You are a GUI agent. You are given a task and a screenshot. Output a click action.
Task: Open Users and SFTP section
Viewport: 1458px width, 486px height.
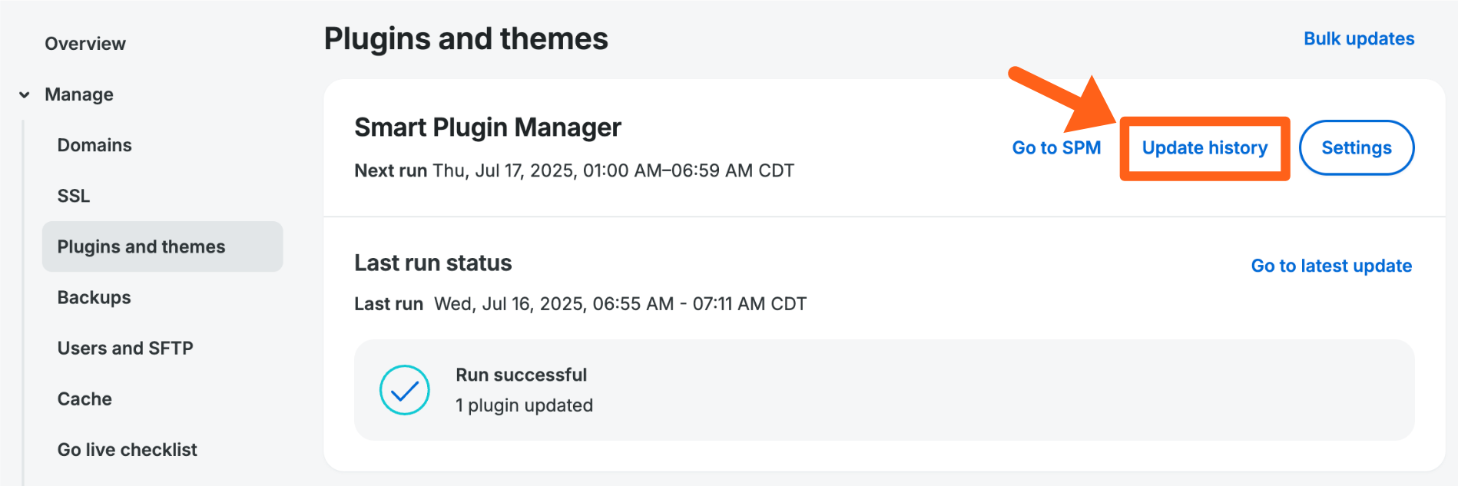(125, 348)
